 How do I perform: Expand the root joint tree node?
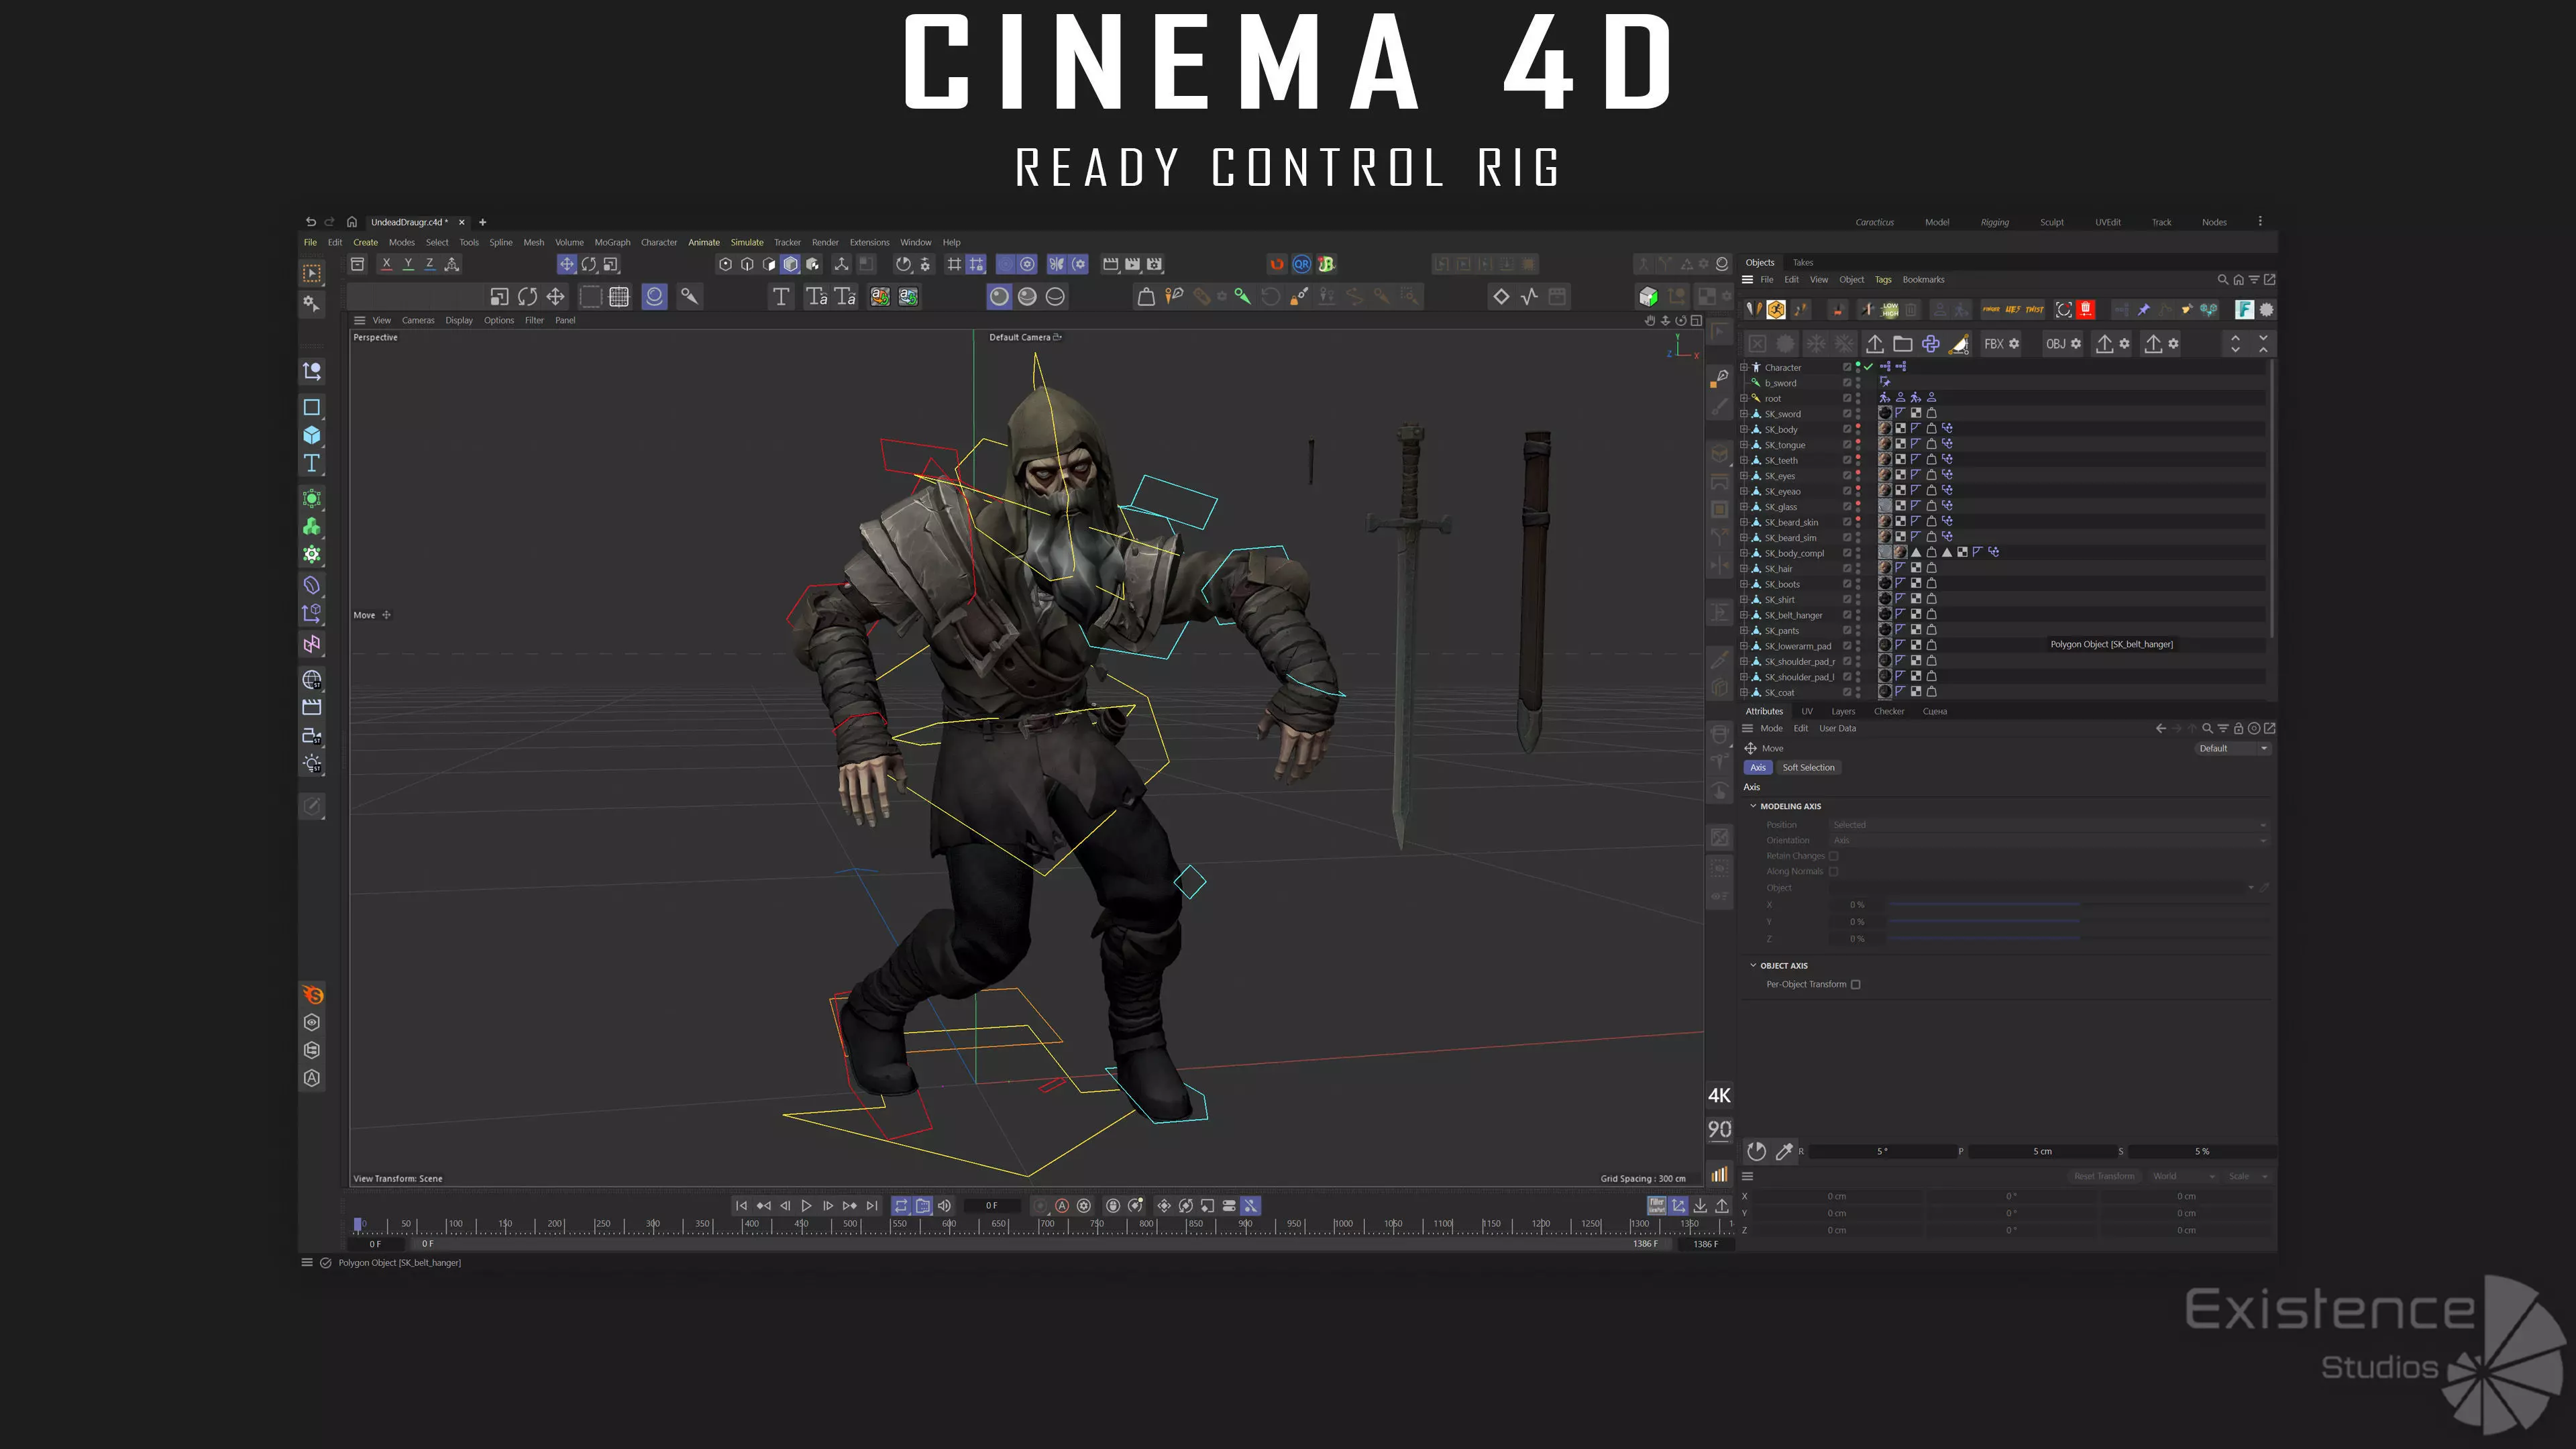[1744, 398]
